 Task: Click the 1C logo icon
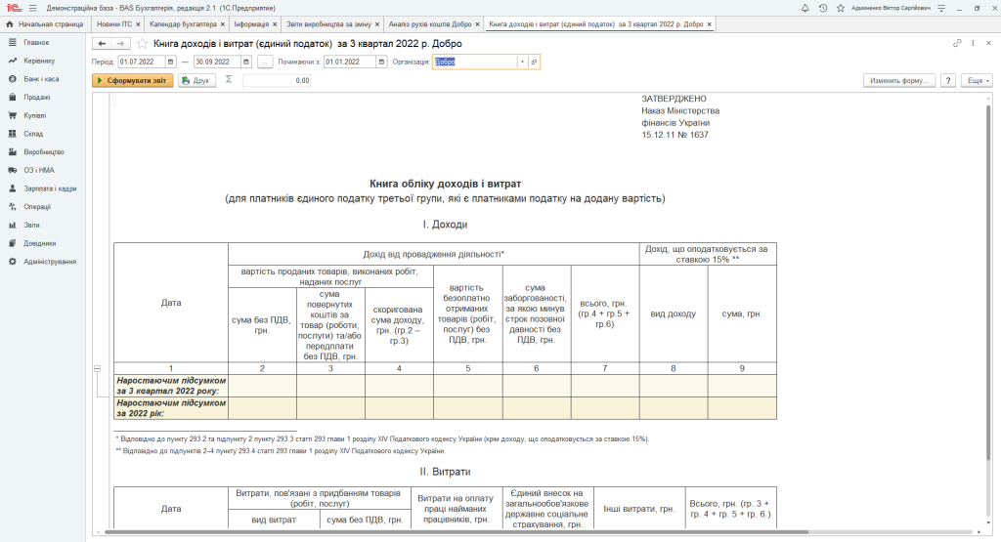(14, 8)
